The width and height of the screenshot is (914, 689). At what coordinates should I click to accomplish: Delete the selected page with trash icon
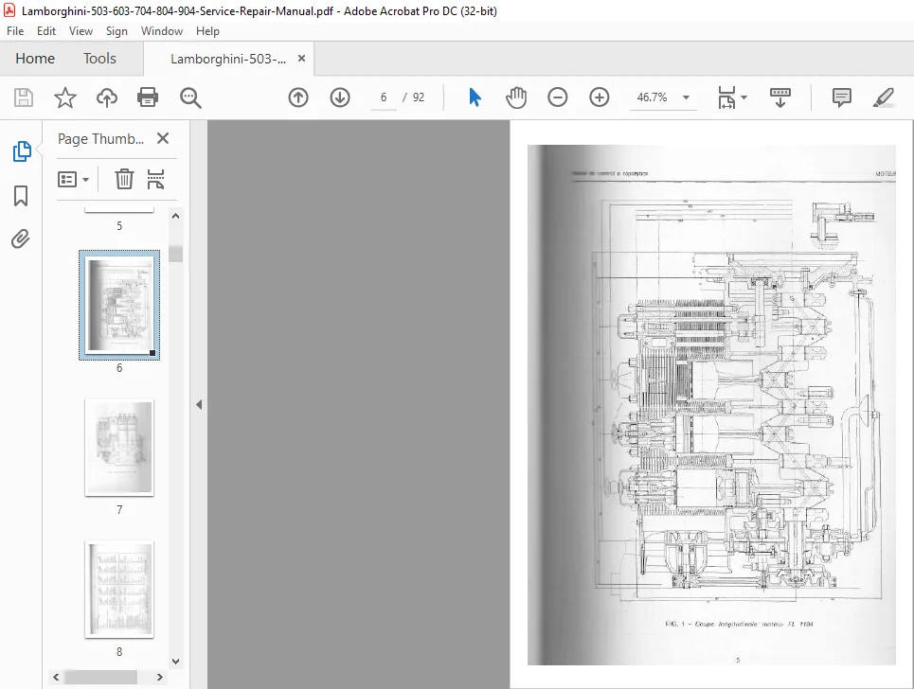pyautogui.click(x=123, y=179)
